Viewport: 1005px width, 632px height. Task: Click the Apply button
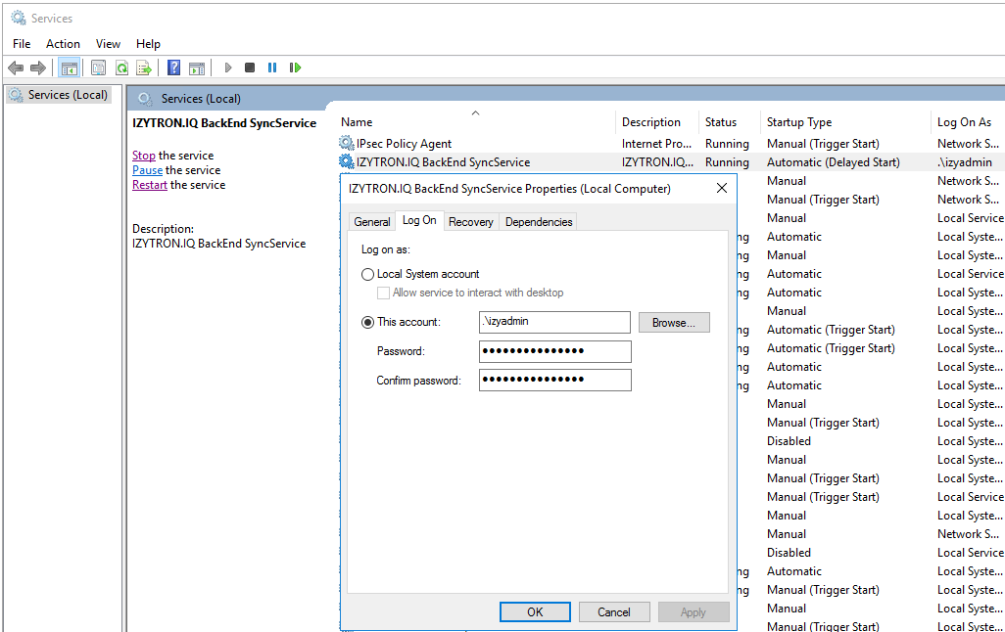click(693, 612)
